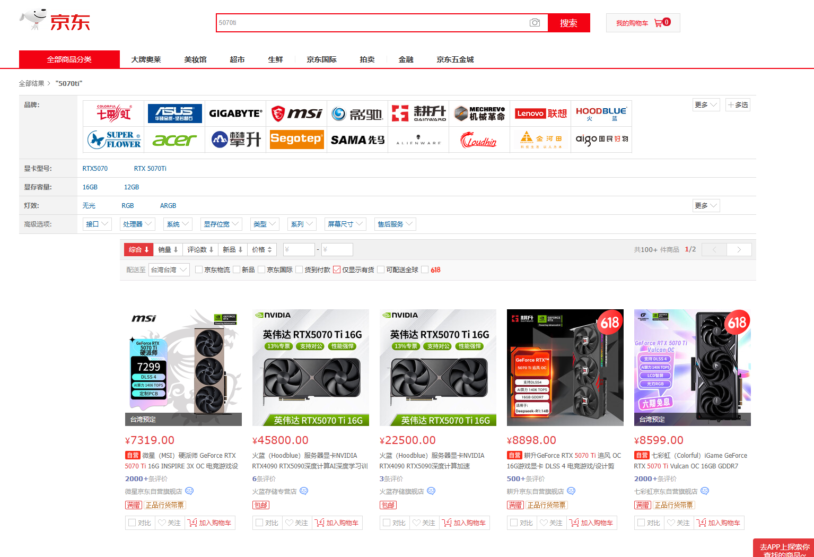The image size is (814, 557).
Task: Go to 大牌奥莱 nav item
Action: point(146,59)
